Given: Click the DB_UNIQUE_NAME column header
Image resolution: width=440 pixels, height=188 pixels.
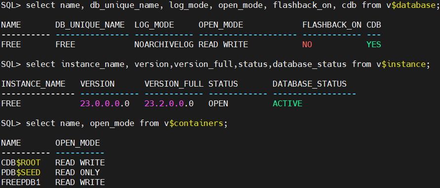Looking at the screenshot, I should click(x=90, y=25).
